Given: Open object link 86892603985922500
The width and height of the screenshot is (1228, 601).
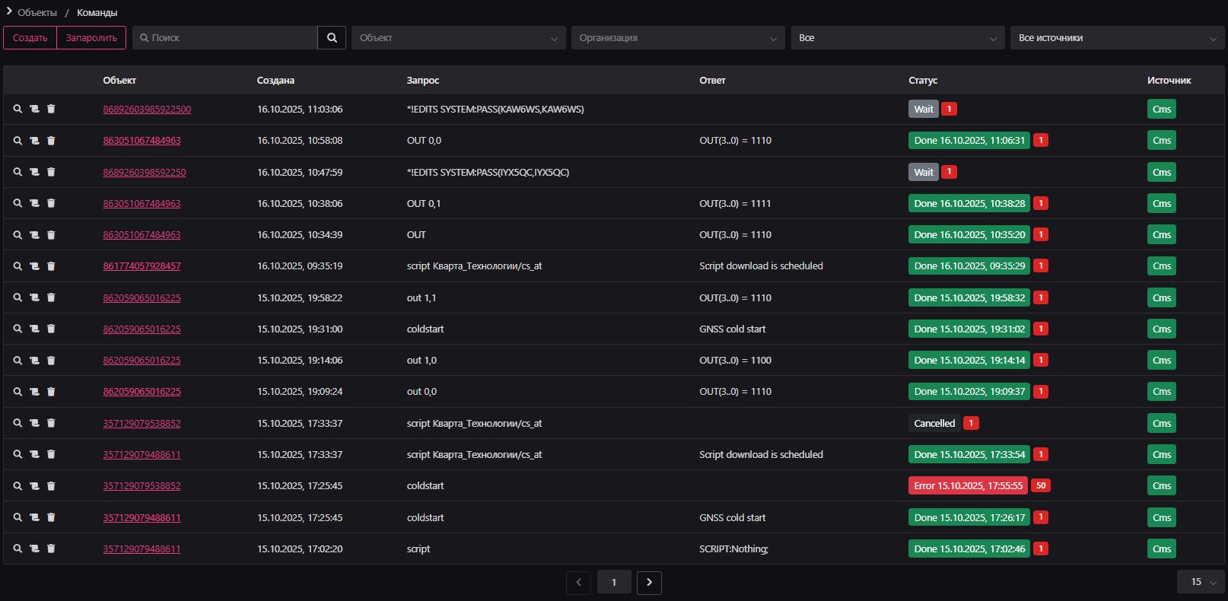Looking at the screenshot, I should [x=147, y=109].
